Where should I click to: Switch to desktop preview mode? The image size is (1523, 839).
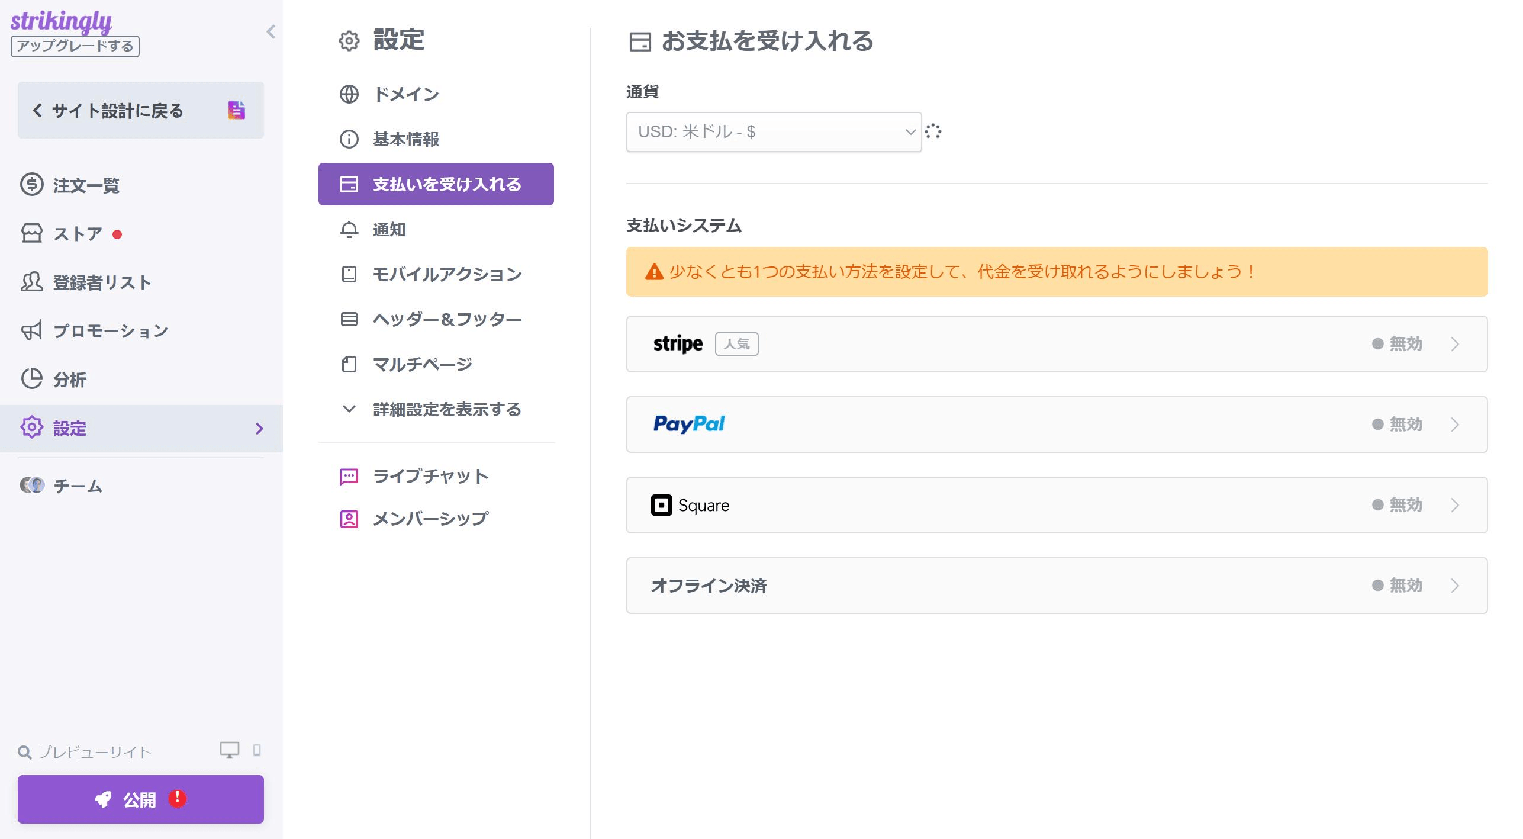(229, 750)
